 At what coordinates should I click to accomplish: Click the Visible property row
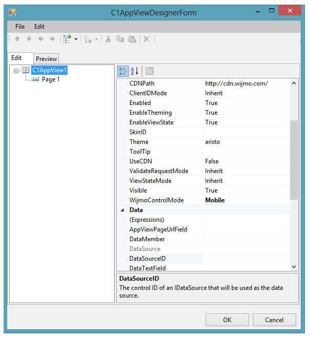pos(208,191)
